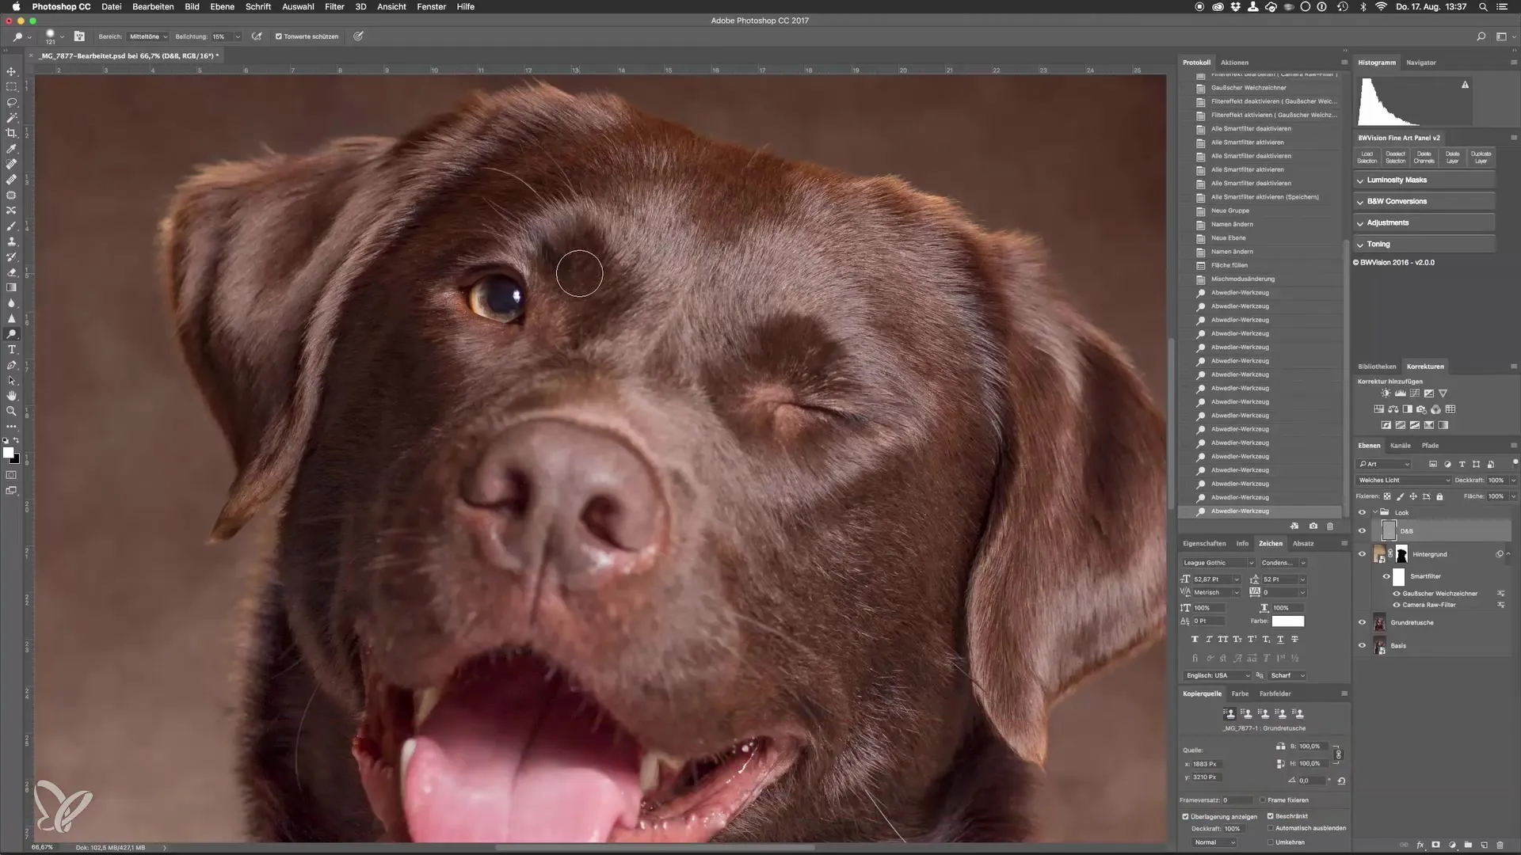Click Load Selection button
The height and width of the screenshot is (855, 1521).
1367,157
